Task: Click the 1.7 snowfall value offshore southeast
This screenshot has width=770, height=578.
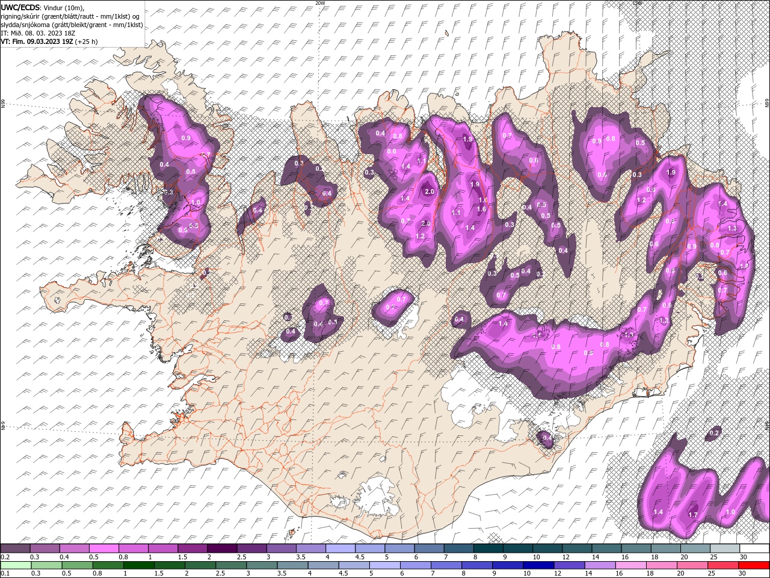Action: pos(692,515)
